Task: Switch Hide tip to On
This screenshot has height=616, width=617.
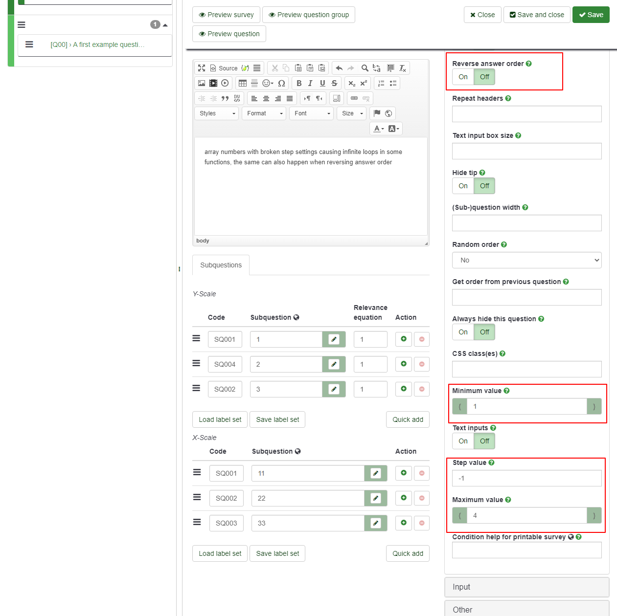Action: tap(463, 186)
